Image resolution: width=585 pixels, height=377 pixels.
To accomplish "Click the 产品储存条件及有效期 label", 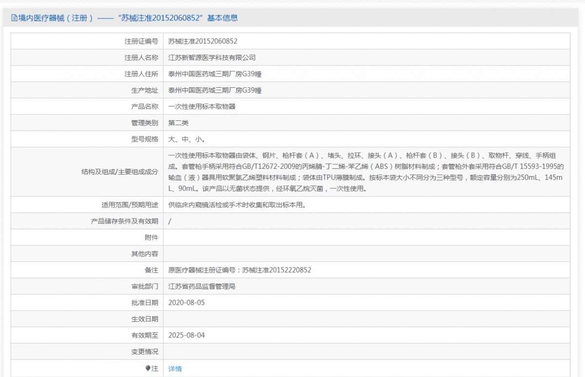I will (x=125, y=221).
